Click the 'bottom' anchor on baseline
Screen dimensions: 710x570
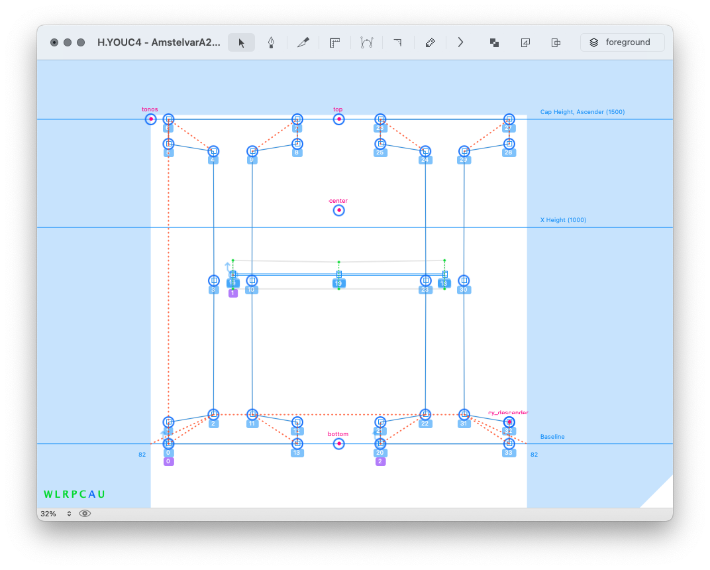(x=338, y=443)
